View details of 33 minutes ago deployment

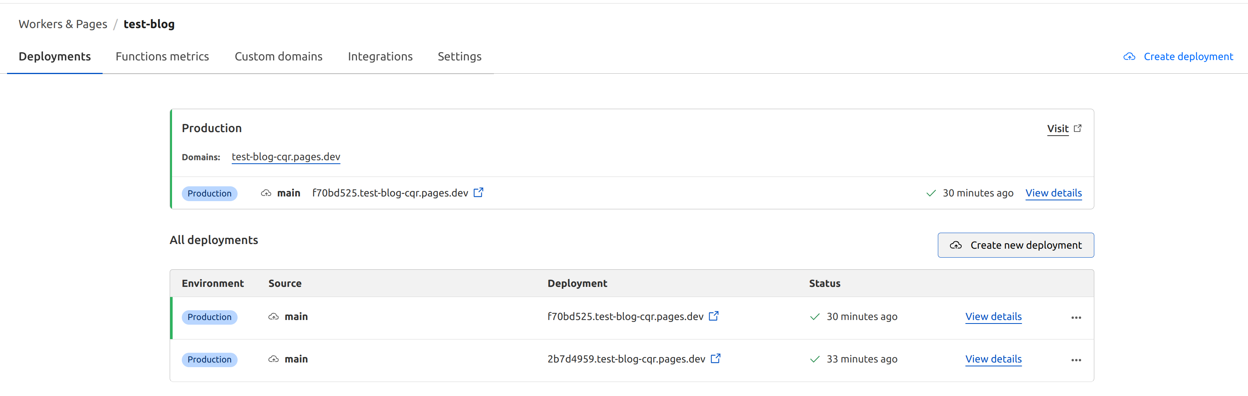click(993, 359)
